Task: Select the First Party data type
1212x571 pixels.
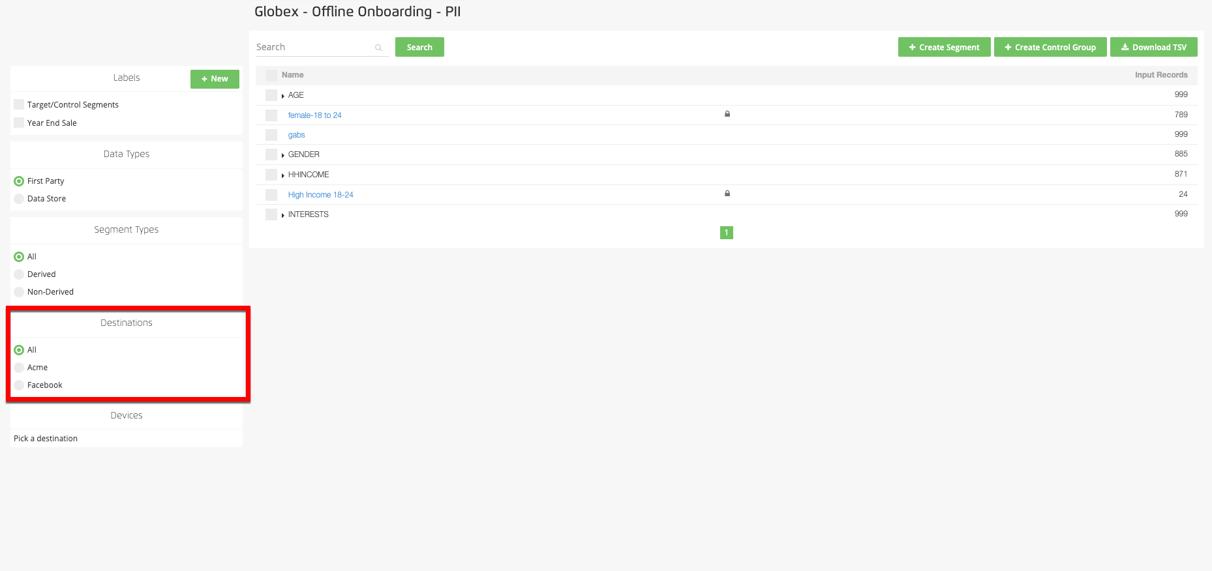Action: (19, 181)
